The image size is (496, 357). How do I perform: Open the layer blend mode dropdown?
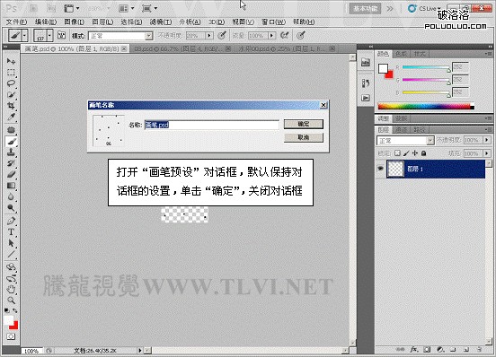click(x=405, y=141)
